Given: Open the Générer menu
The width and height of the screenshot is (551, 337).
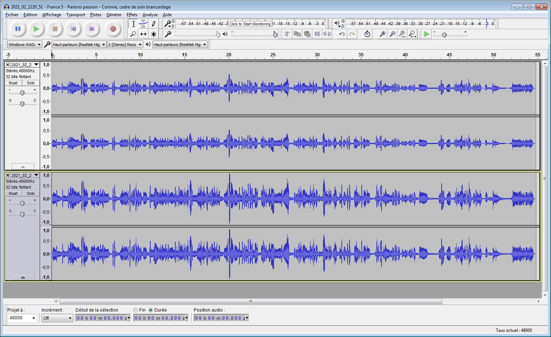Looking at the screenshot, I should point(114,15).
